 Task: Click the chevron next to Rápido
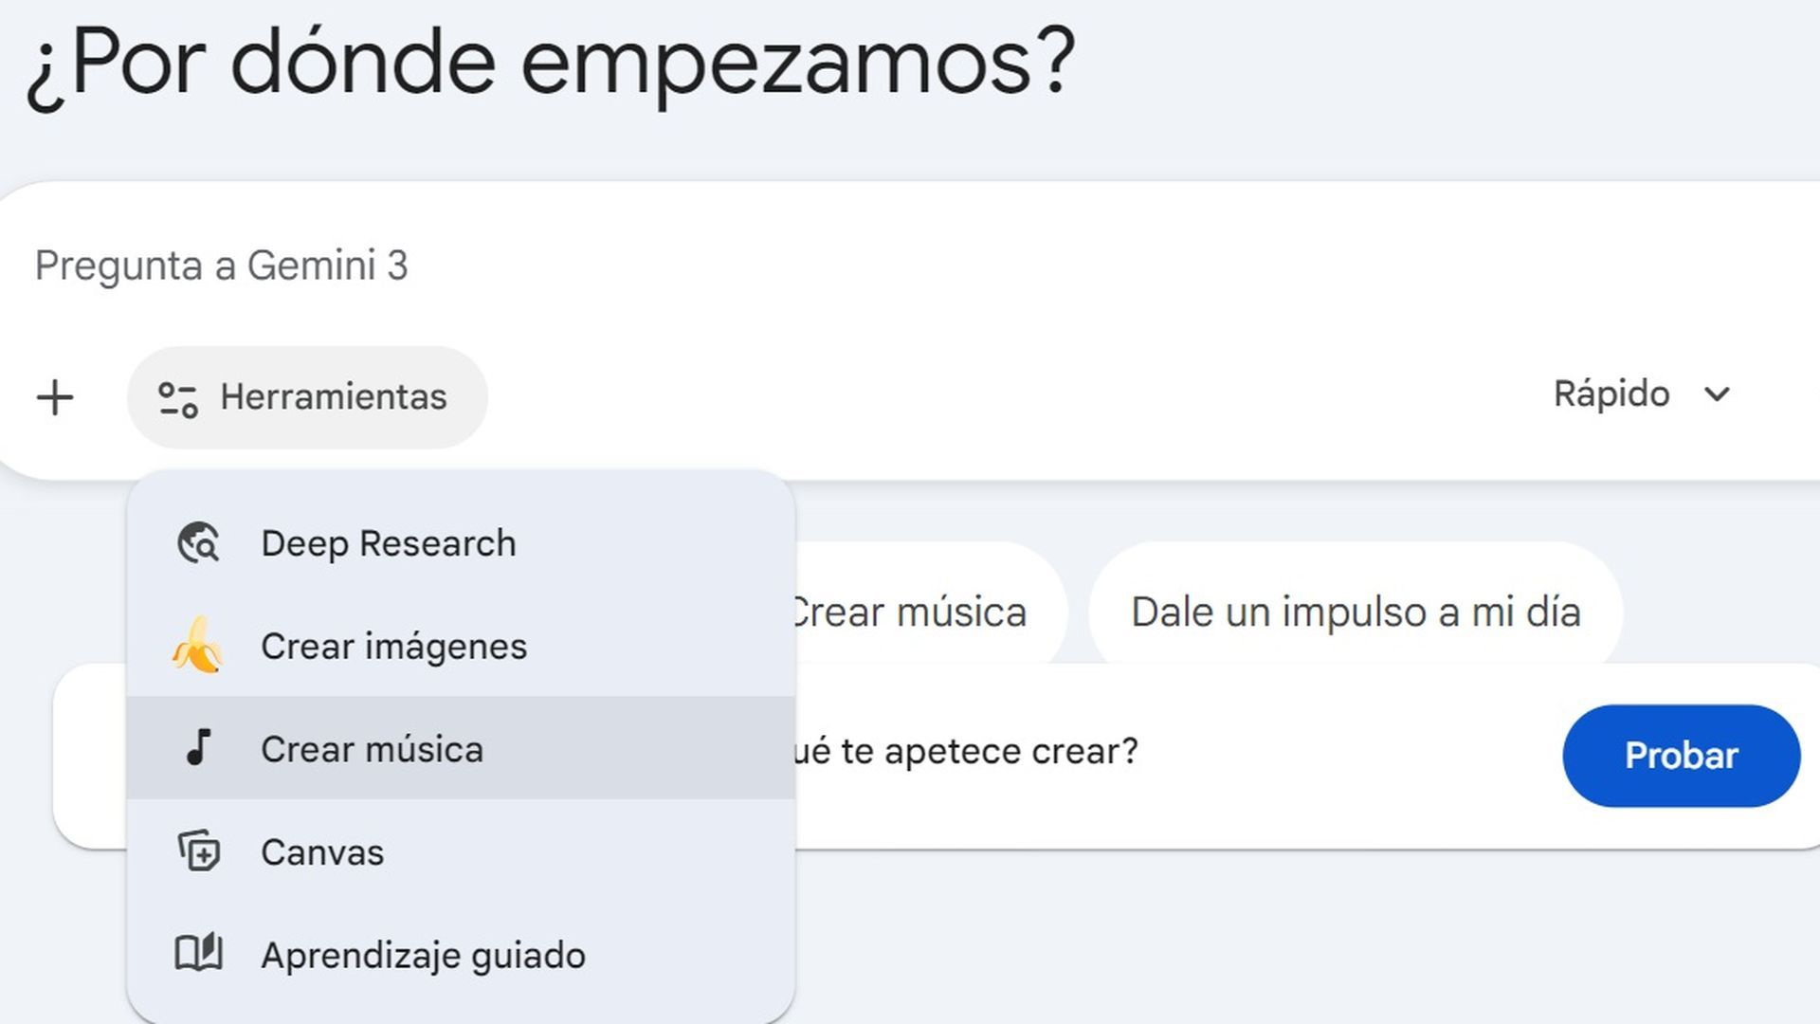tap(1719, 394)
